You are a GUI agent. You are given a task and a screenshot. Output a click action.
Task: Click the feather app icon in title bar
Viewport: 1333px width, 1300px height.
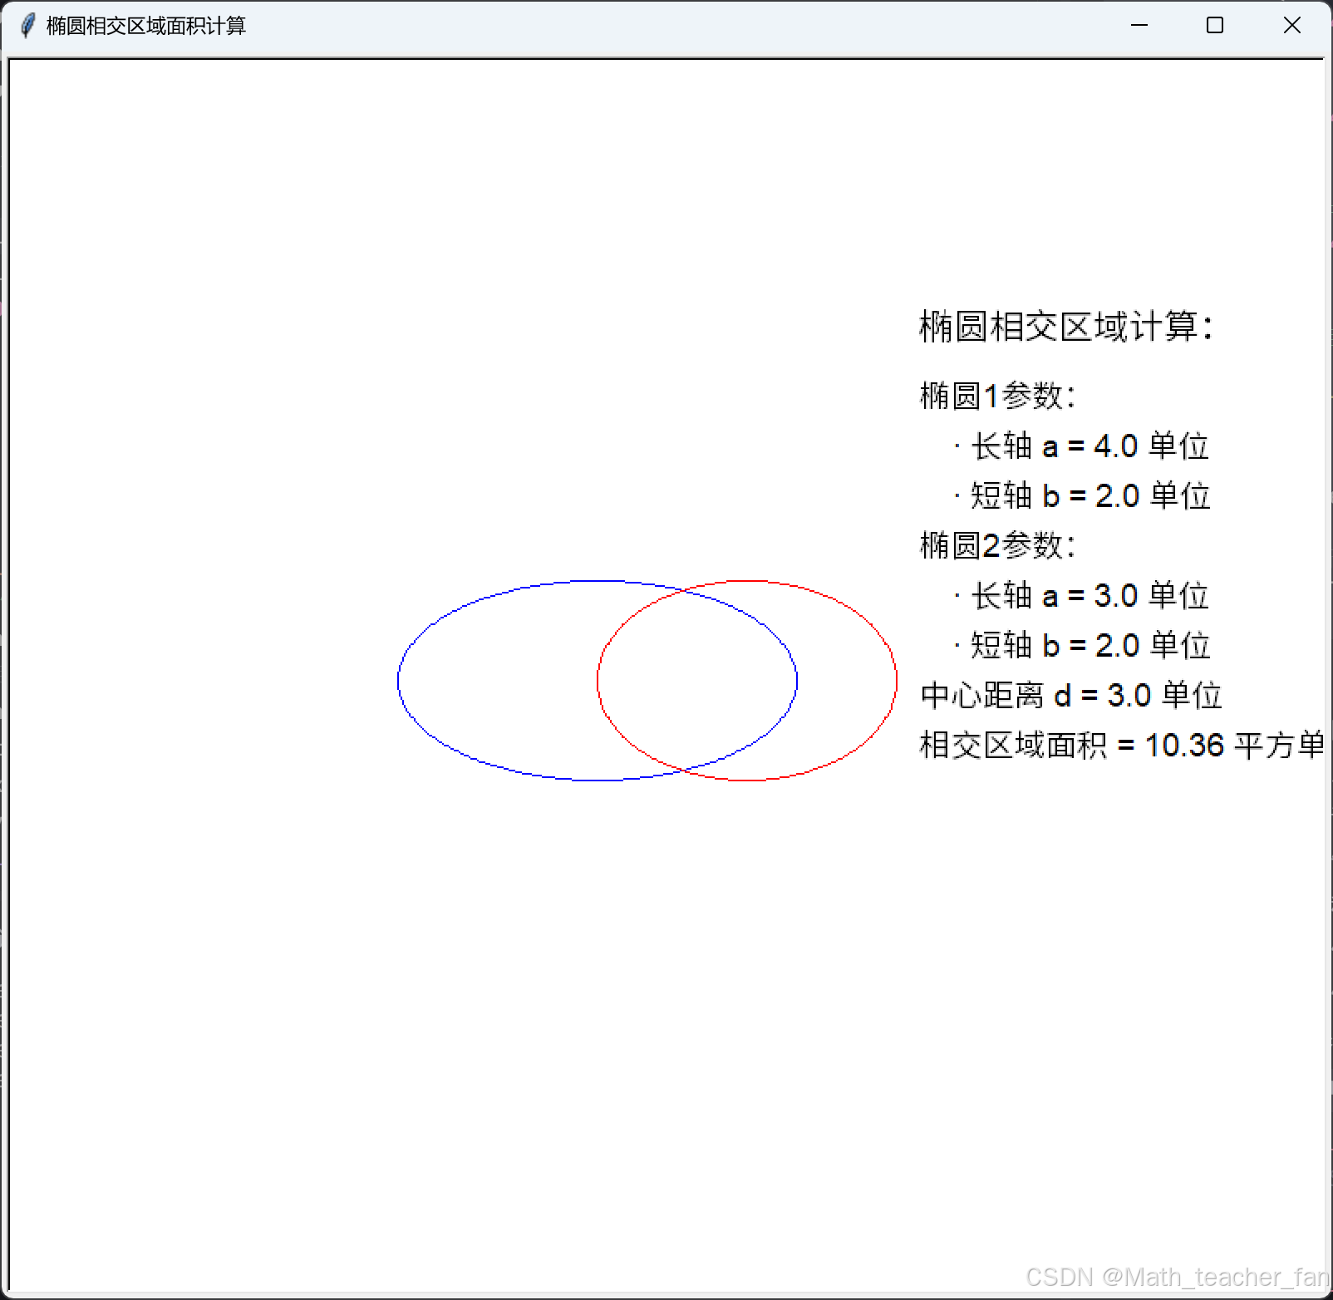[27, 26]
